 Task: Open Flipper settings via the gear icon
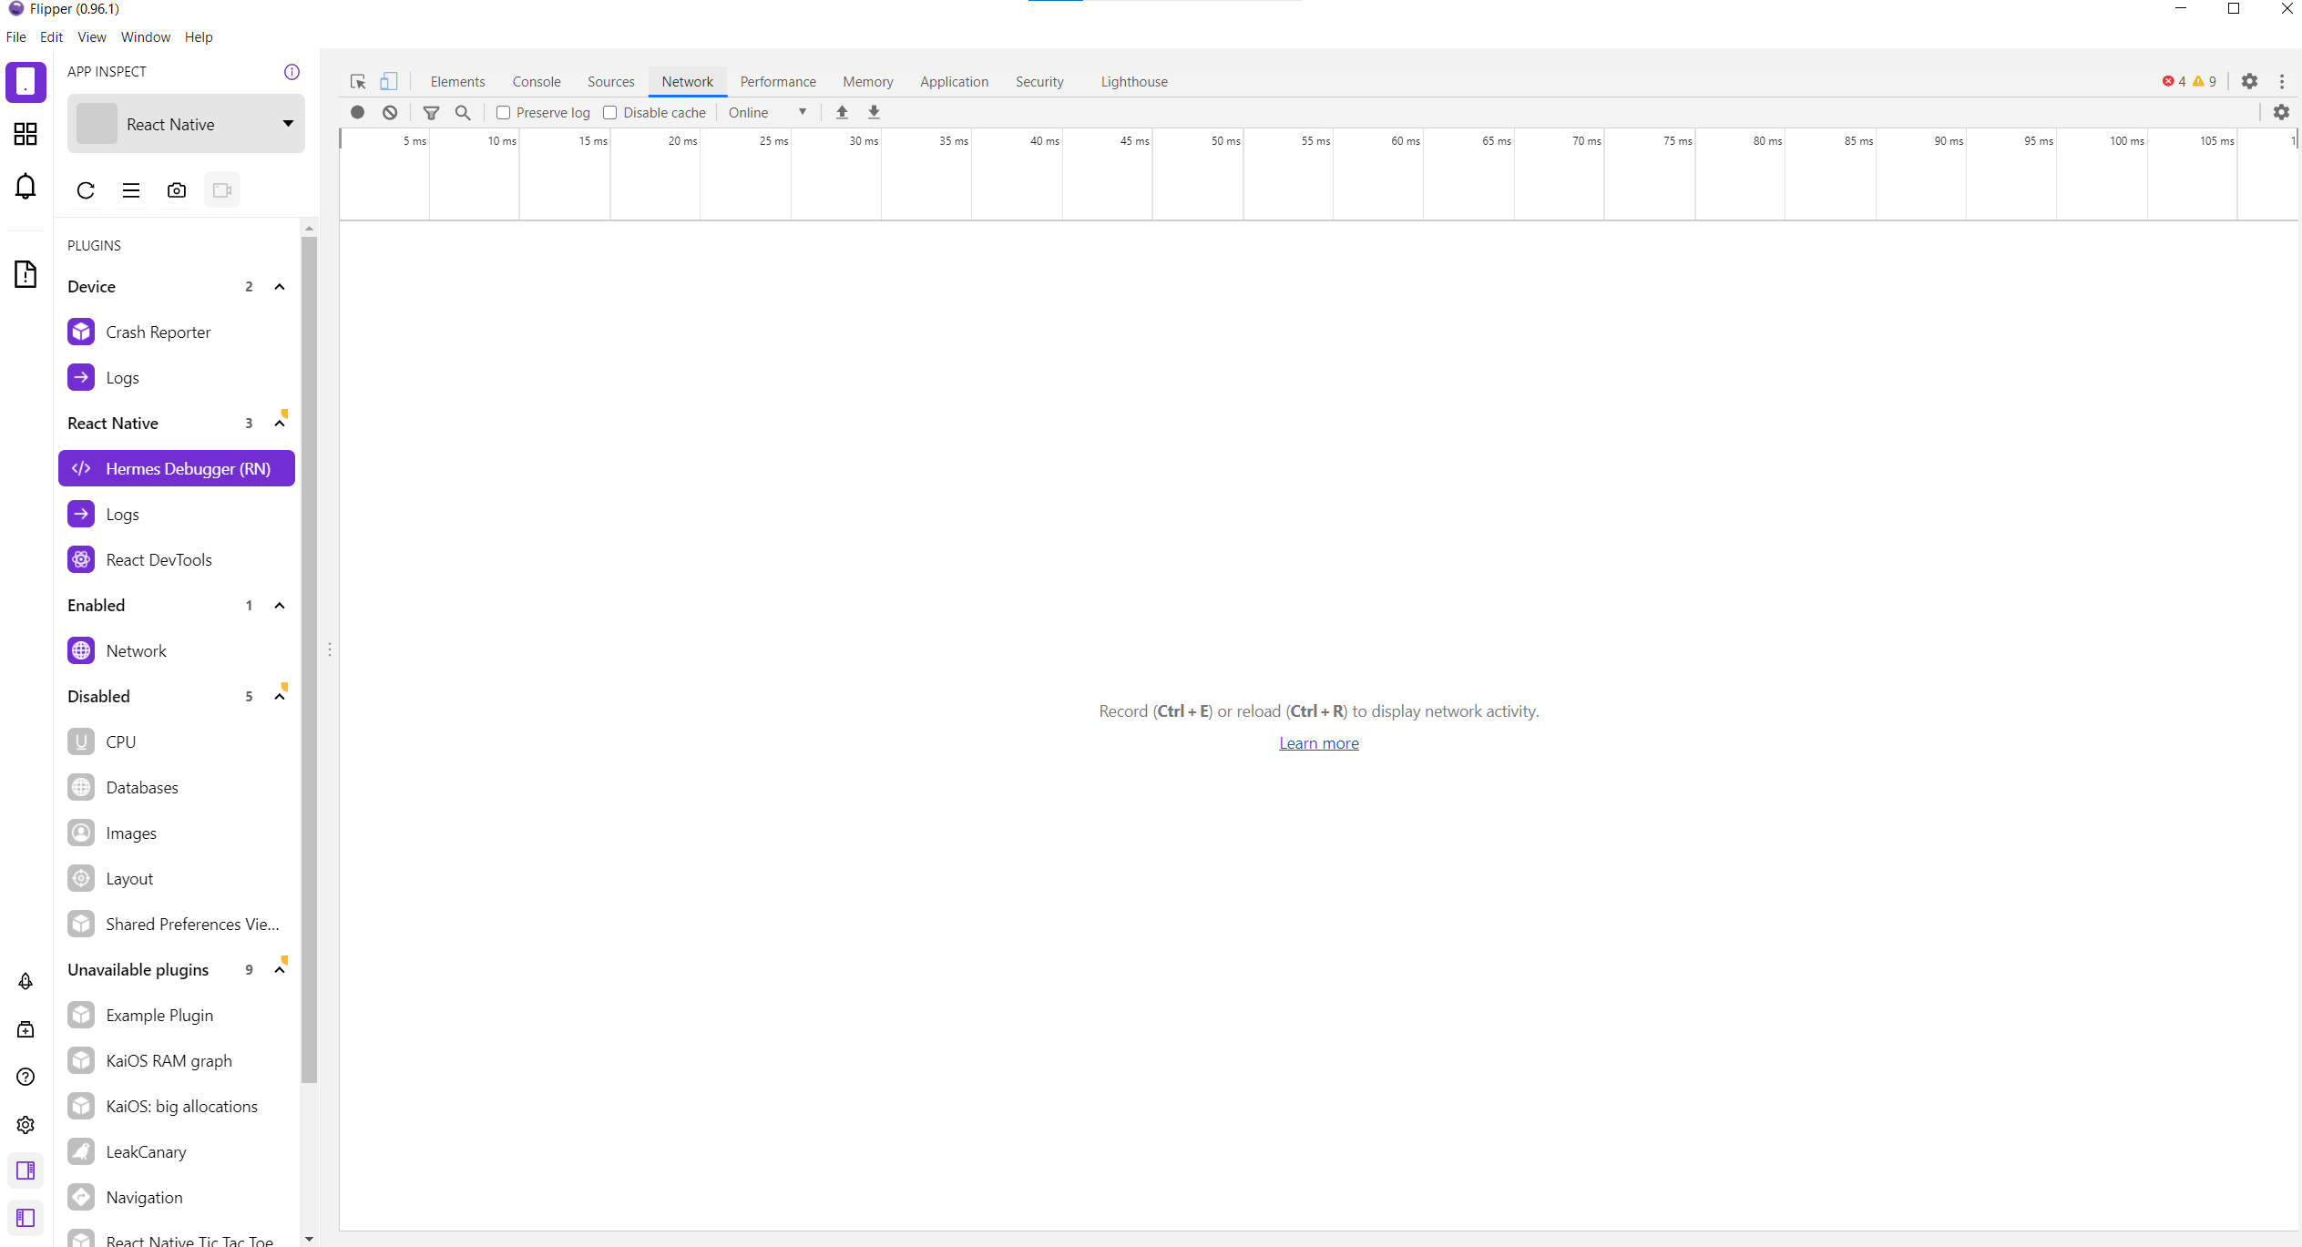[x=26, y=1124]
